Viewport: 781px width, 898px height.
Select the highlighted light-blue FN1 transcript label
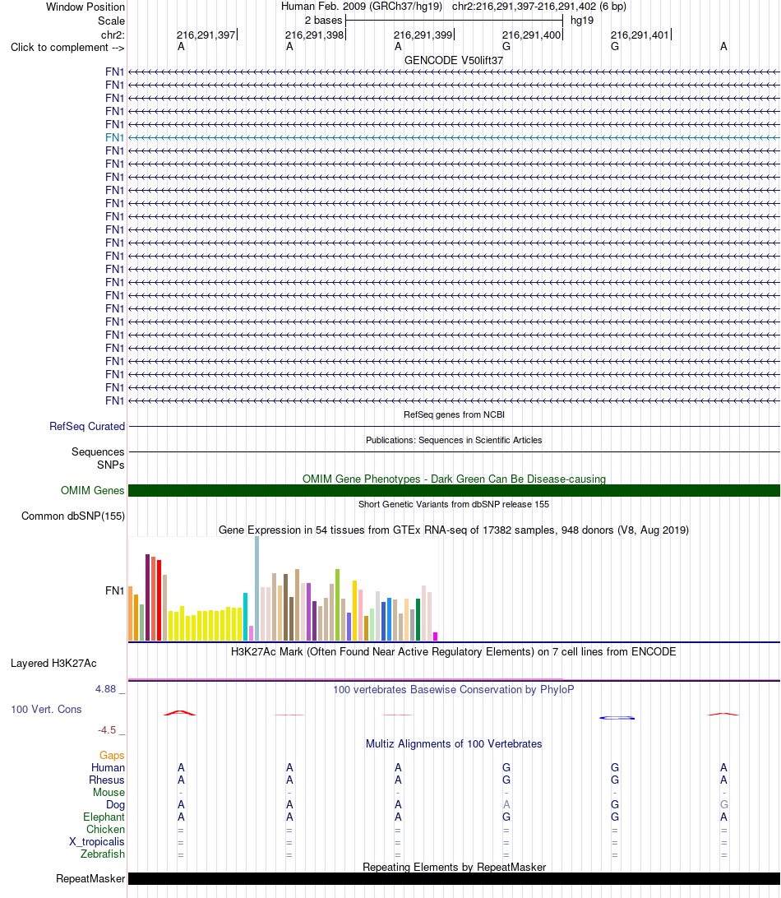point(114,137)
